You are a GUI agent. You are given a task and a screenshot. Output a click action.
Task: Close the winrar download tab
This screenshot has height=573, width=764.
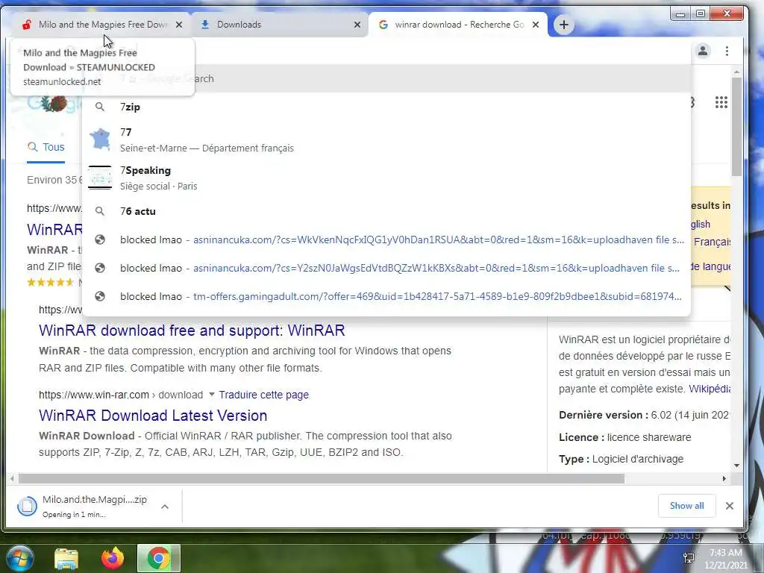pyautogui.click(x=536, y=25)
